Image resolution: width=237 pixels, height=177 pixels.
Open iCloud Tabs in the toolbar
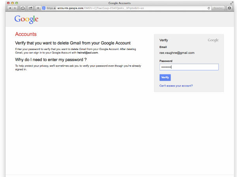coord(23,8)
